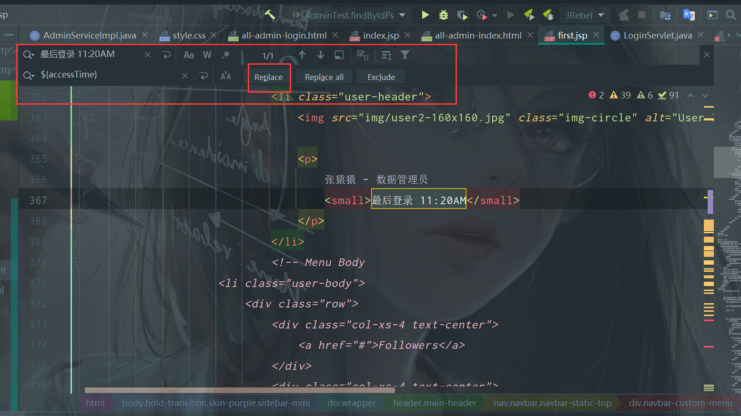Click the profiler run icon
The width and height of the screenshot is (741, 416).
481,15
